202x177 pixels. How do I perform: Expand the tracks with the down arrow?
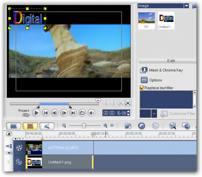coord(9,153)
